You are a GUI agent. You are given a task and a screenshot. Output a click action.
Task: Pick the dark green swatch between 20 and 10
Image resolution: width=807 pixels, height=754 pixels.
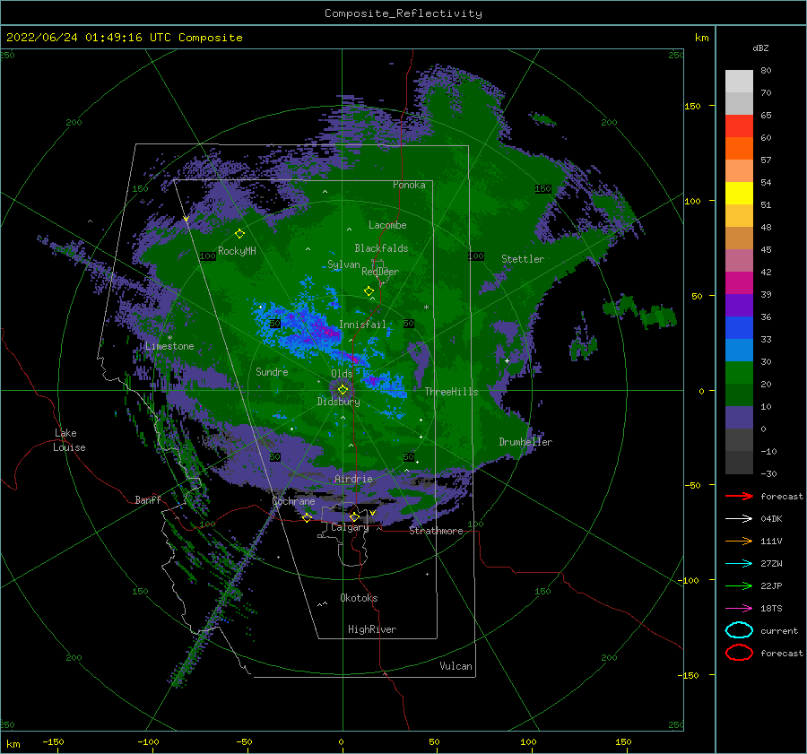739,394
